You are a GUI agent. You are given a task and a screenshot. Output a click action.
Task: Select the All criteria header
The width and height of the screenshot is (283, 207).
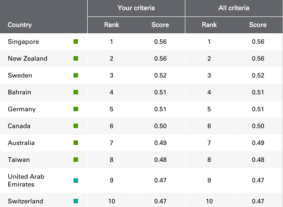pos(234,8)
